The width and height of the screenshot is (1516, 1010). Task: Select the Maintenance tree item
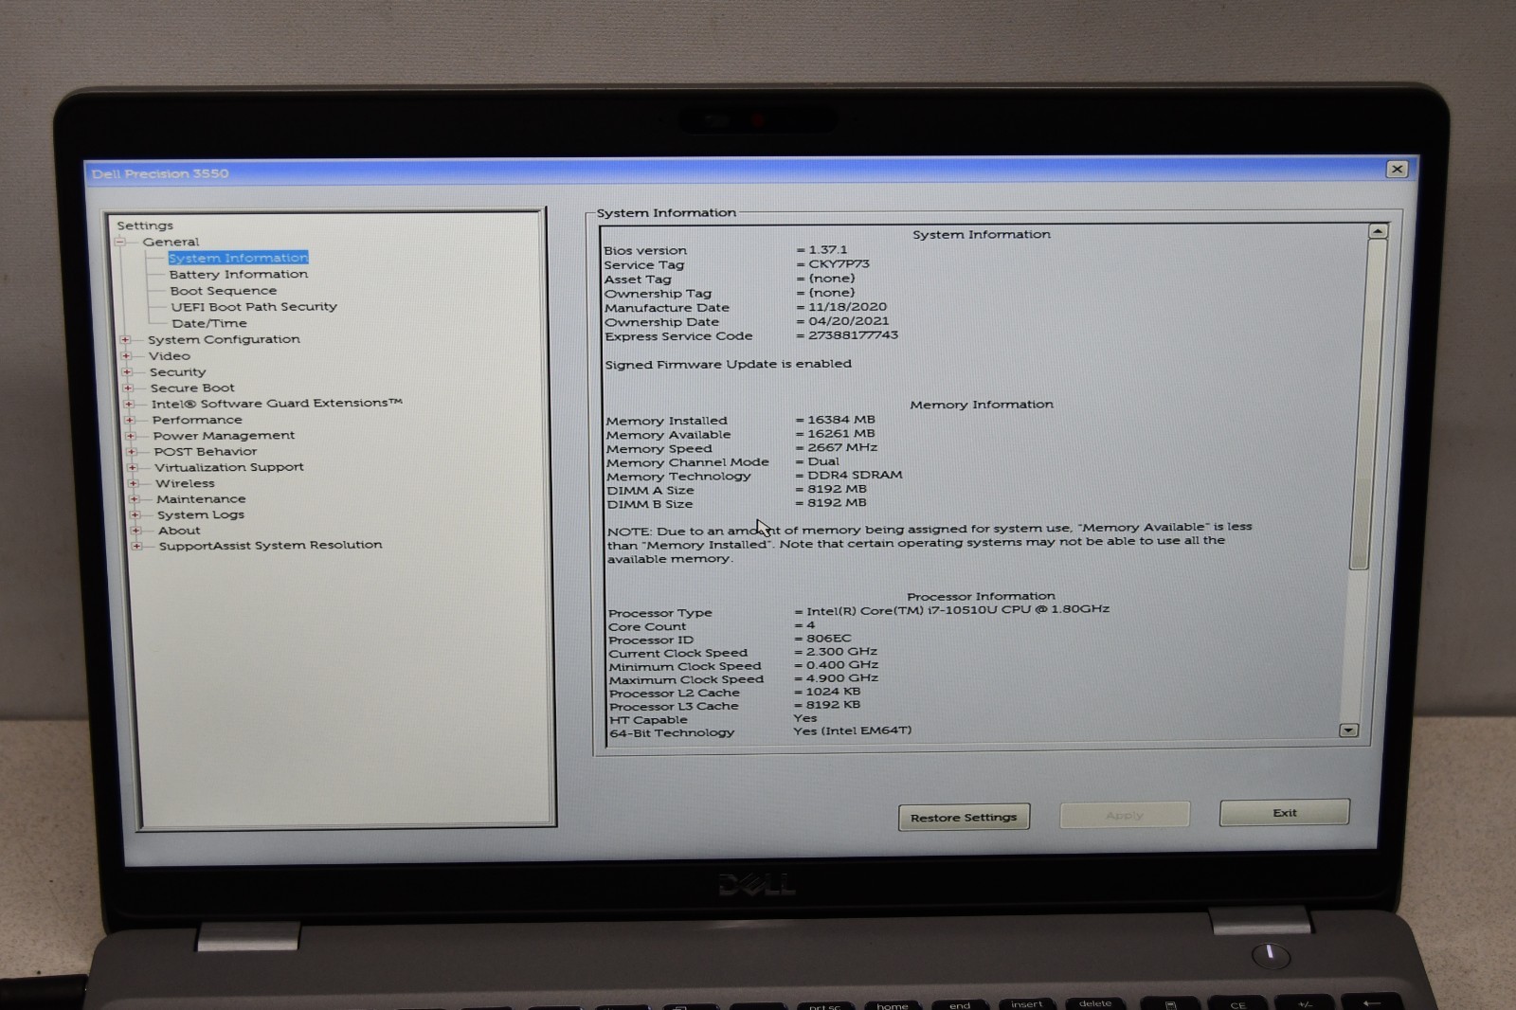click(201, 499)
